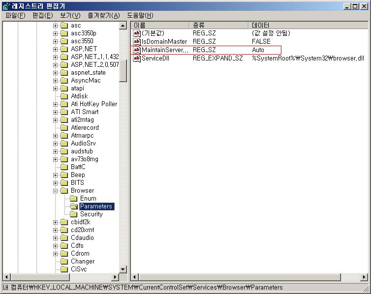
Task: Click the REG_EXPAND_SZ type cell
Action: [217, 58]
